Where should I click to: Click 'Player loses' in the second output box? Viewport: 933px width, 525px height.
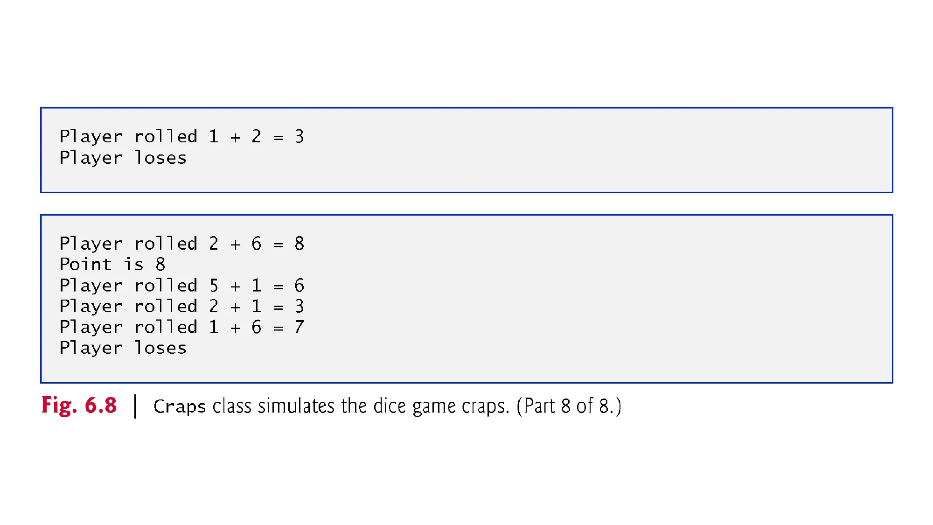[x=123, y=348]
